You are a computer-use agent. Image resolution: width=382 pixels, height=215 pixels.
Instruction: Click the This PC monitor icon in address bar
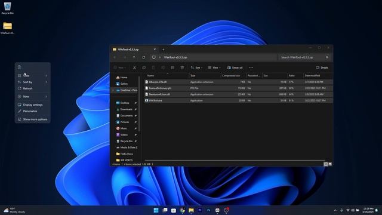click(x=153, y=57)
